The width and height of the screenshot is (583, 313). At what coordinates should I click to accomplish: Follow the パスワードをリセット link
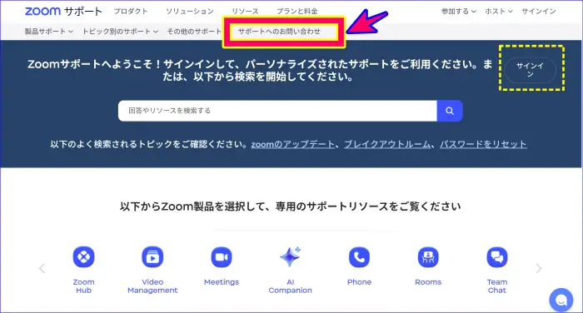click(483, 144)
